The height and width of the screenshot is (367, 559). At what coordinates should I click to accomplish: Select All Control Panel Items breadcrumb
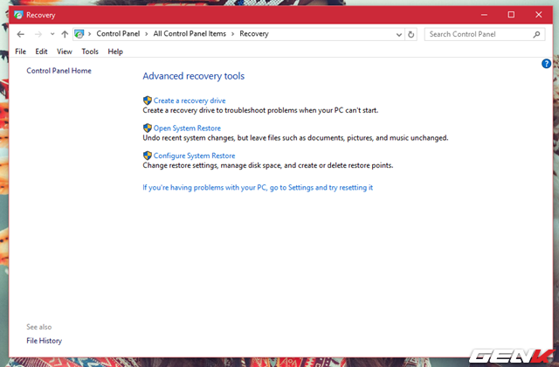190,34
